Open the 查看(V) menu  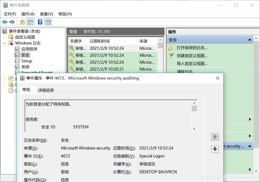(x=47, y=14)
